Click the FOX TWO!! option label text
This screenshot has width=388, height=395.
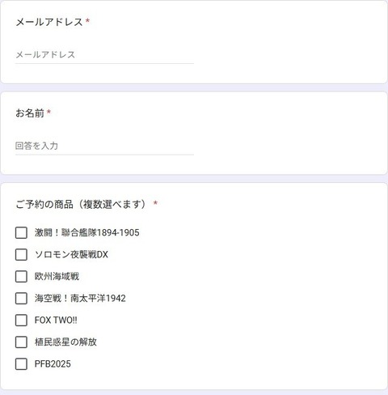pos(56,321)
